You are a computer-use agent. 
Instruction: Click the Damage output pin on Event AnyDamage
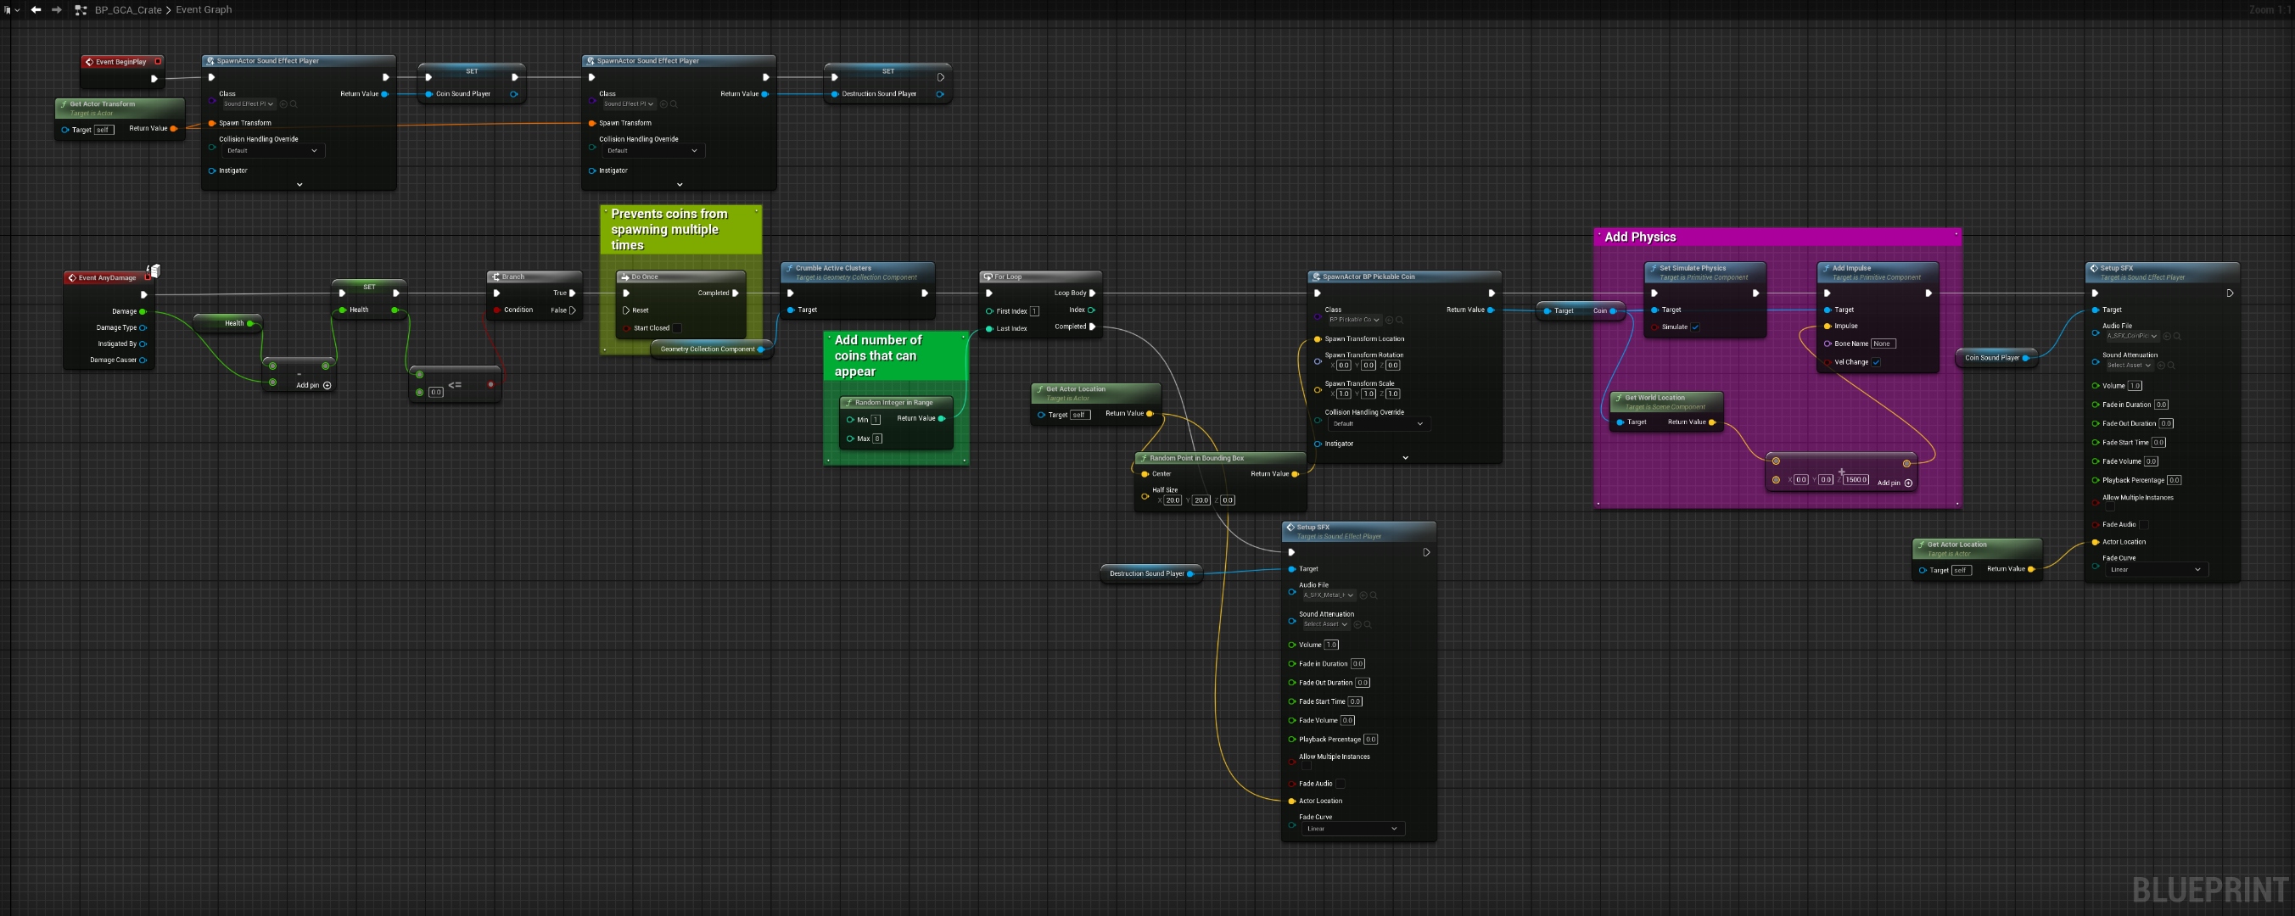[143, 311]
